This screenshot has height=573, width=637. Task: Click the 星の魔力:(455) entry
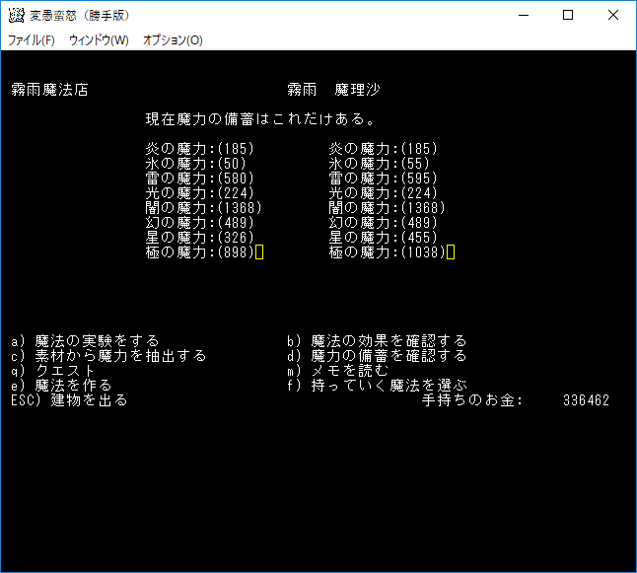click(384, 238)
